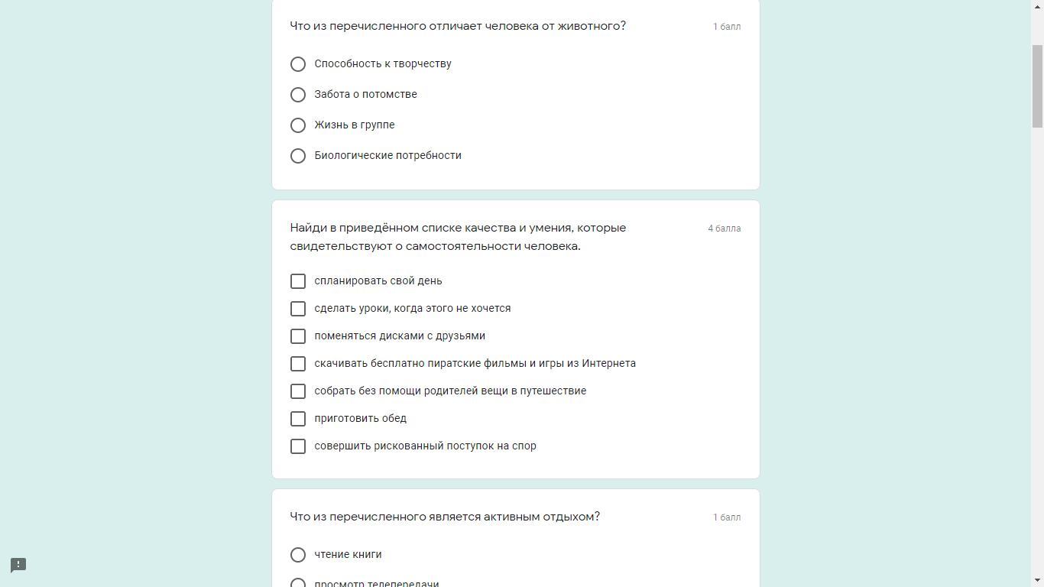Enable 'поменяться дисками с друзьями' checkbox
Viewport: 1044px width, 587px height.
tap(298, 336)
